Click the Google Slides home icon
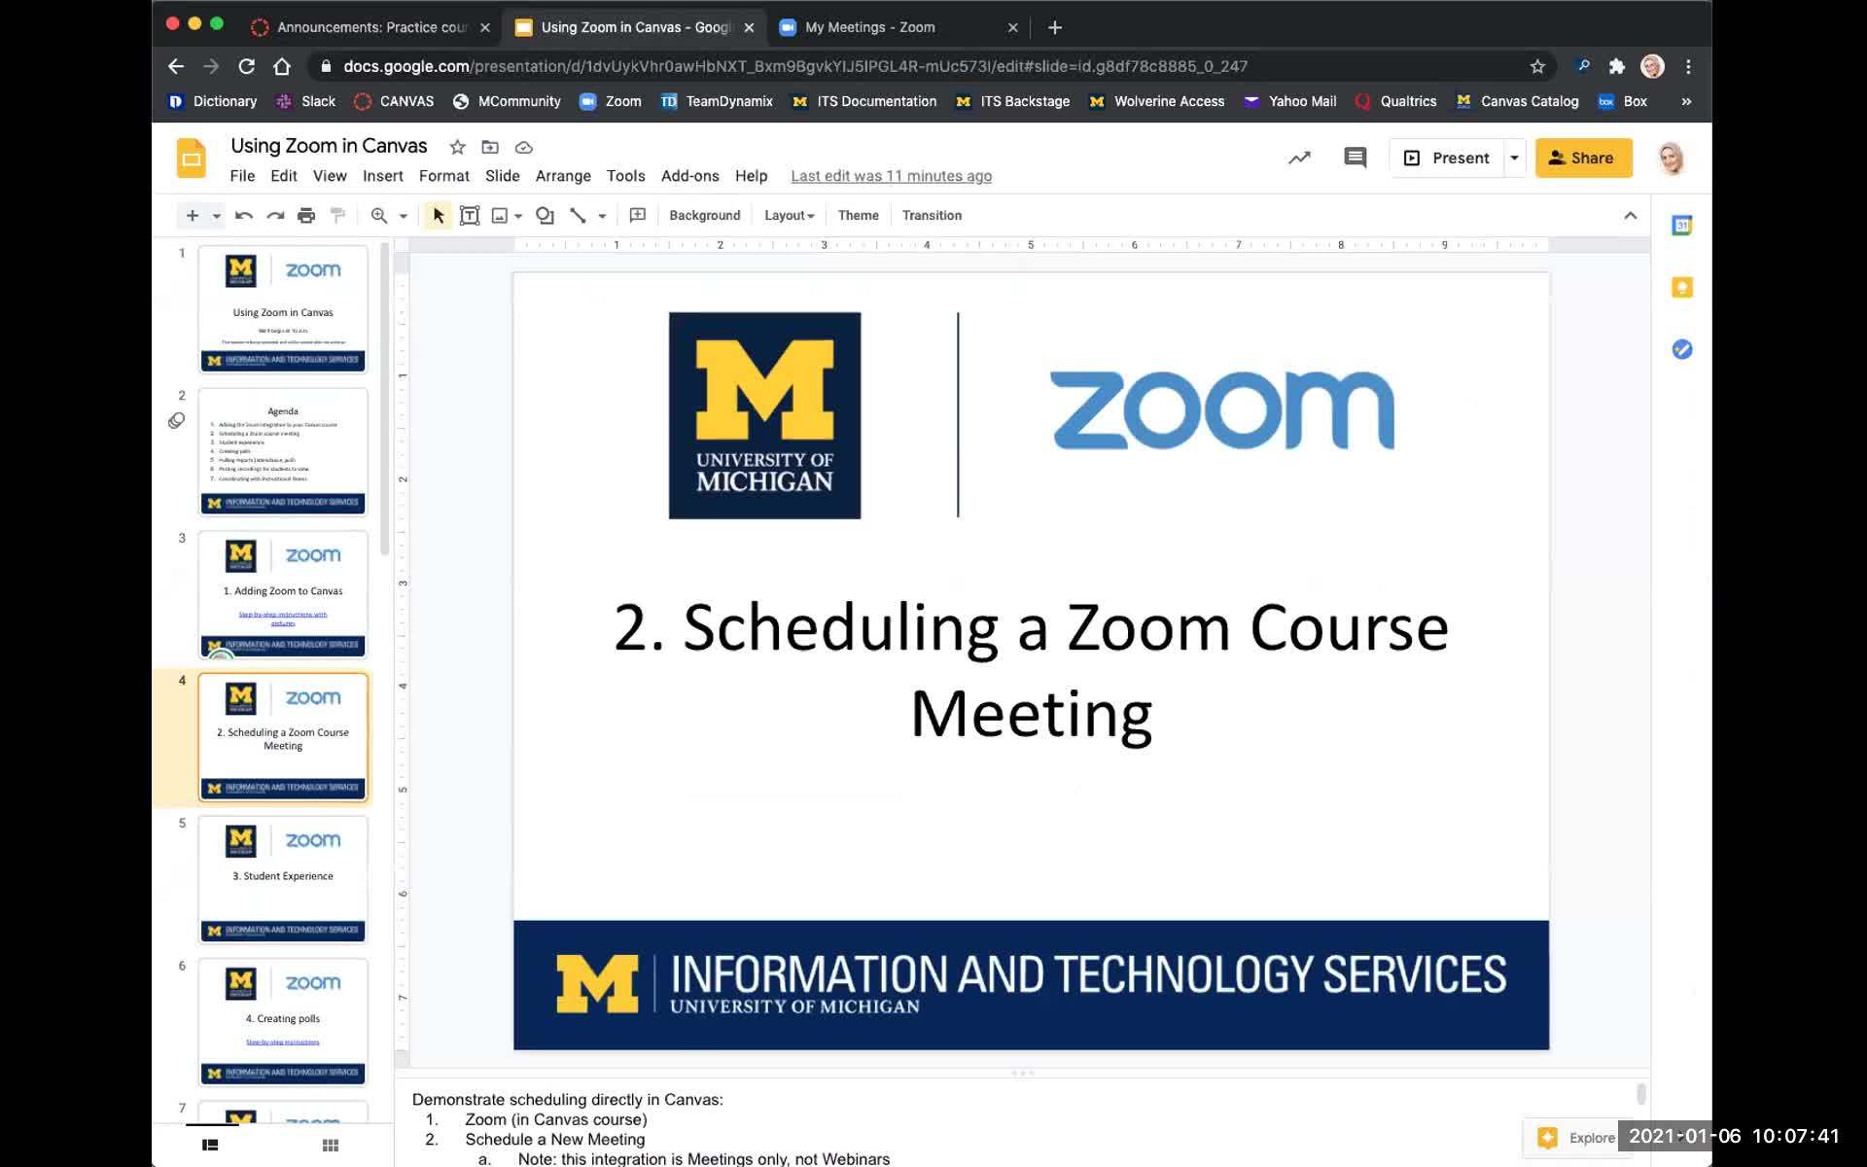The image size is (1867, 1167). pos(192,159)
